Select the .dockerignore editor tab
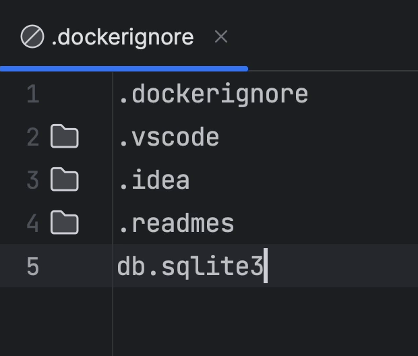The height and width of the screenshot is (356, 418). click(x=122, y=37)
